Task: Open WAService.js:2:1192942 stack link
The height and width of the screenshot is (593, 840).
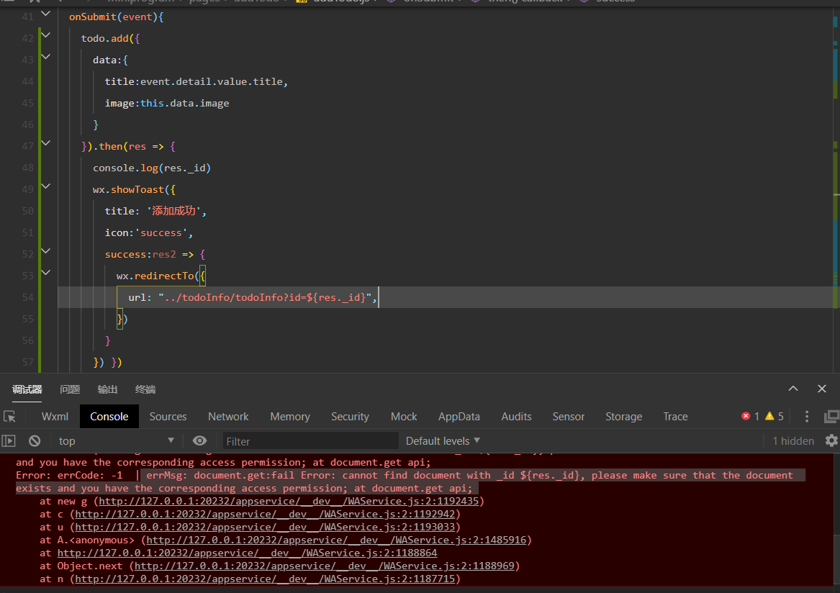Action: point(265,515)
